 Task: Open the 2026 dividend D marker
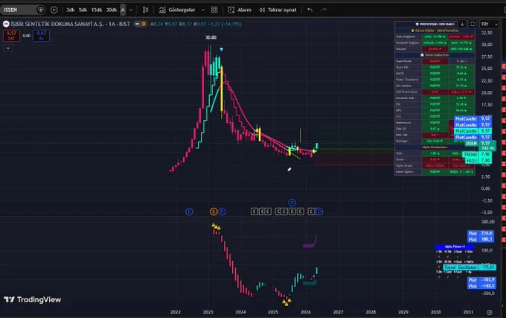[319, 212]
